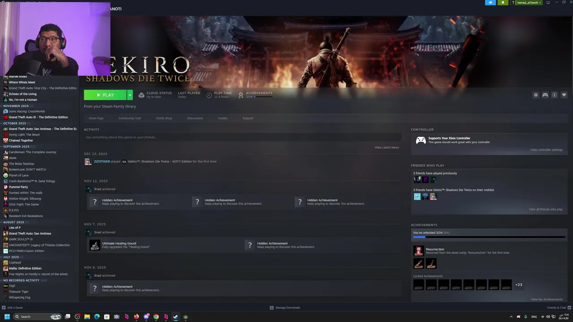Click View My Achievements link
This screenshot has height=322, width=573.
[x=547, y=299]
